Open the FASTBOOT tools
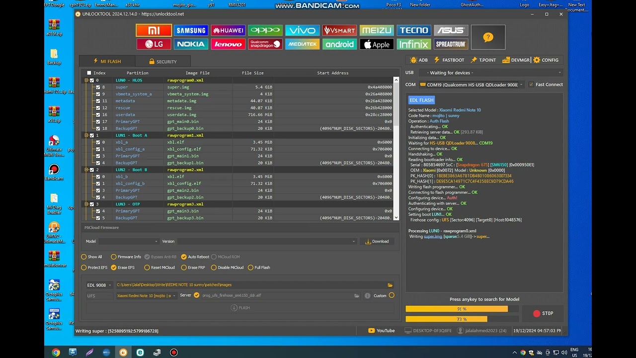 coord(449,60)
